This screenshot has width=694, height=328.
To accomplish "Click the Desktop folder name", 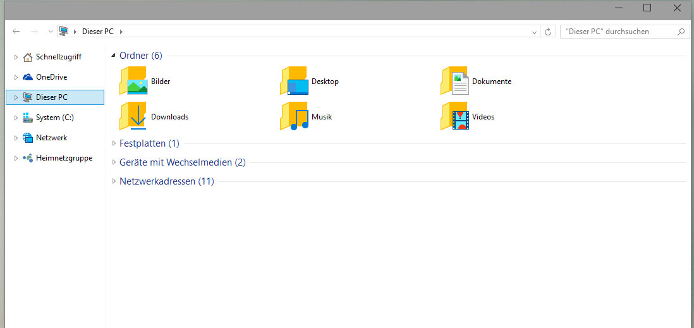I will point(325,82).
